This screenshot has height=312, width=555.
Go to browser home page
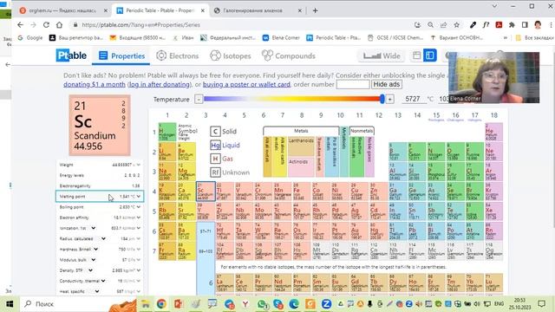coord(59,25)
